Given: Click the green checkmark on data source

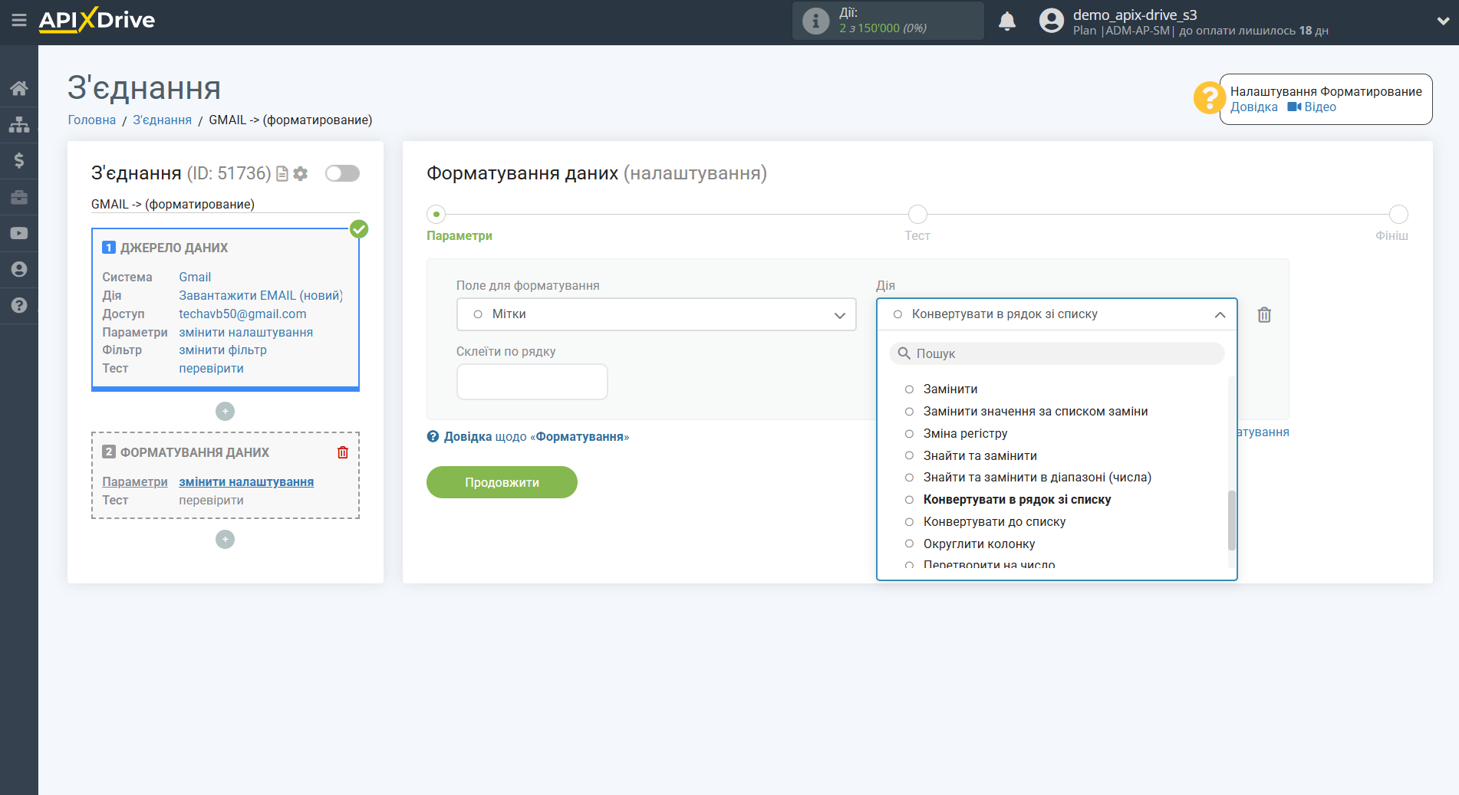Looking at the screenshot, I should click(x=359, y=228).
